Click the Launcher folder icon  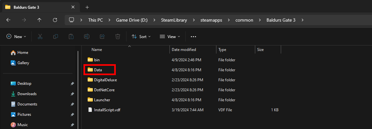coord(90,99)
